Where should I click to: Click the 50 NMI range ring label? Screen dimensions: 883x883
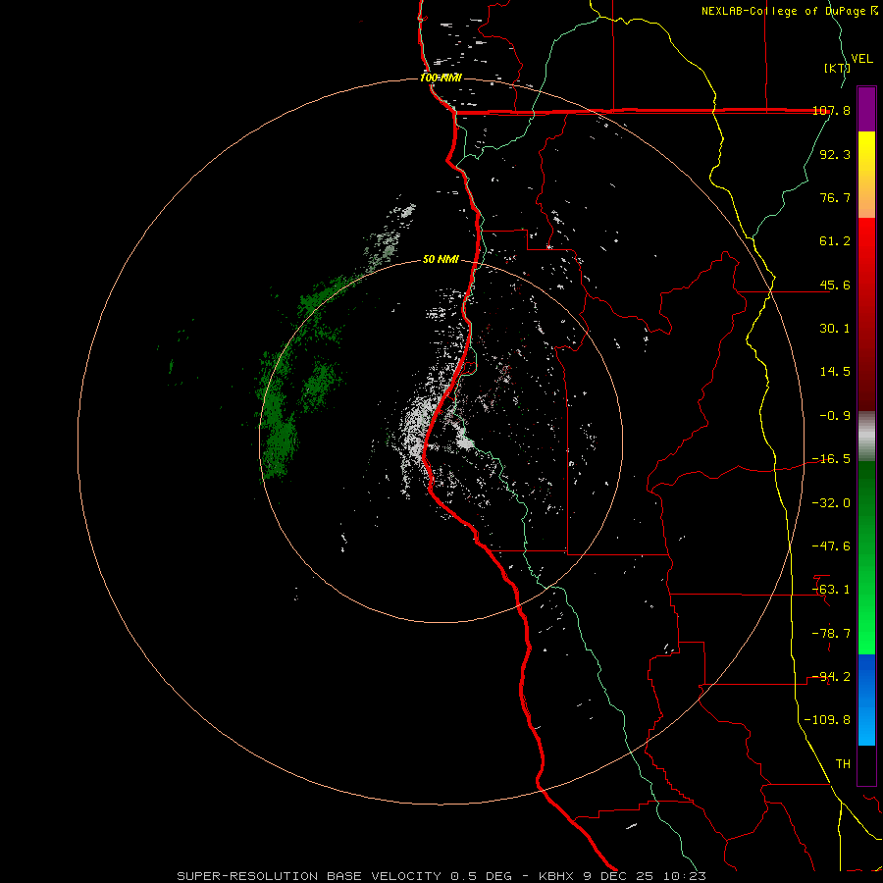pos(441,259)
